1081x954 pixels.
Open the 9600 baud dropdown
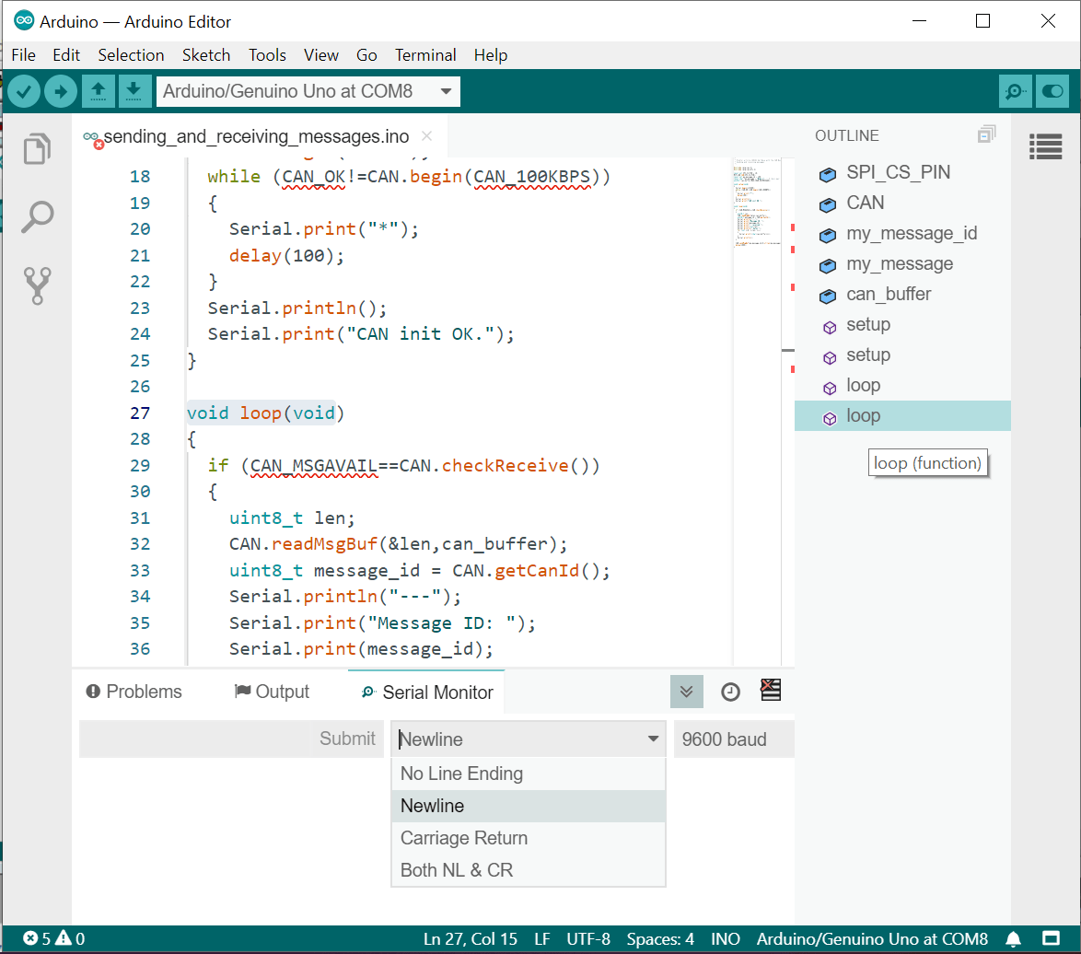point(734,739)
